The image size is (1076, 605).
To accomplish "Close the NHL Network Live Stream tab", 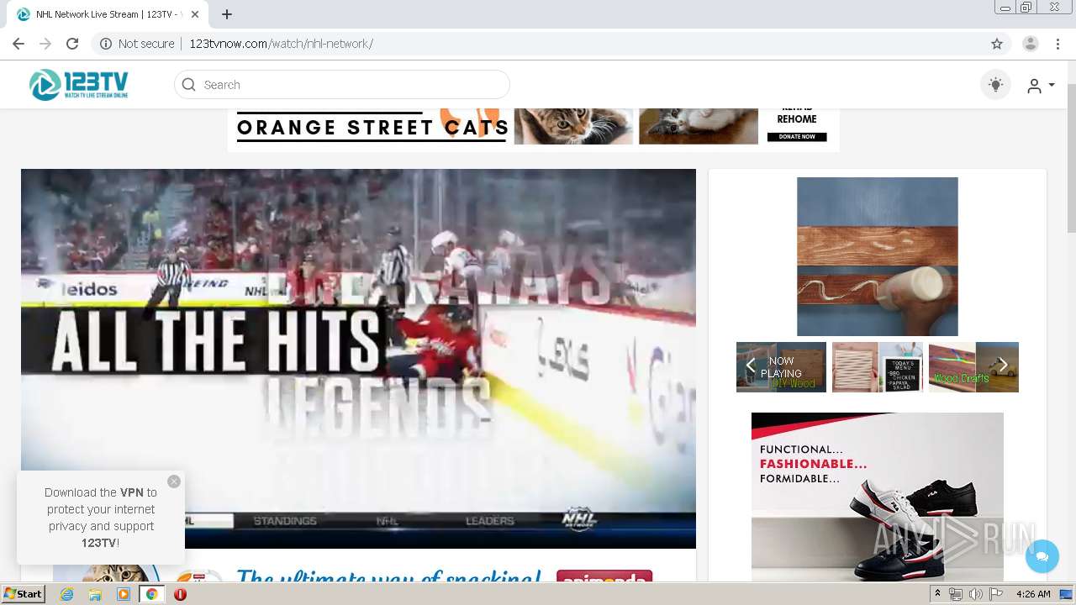I will click(195, 14).
